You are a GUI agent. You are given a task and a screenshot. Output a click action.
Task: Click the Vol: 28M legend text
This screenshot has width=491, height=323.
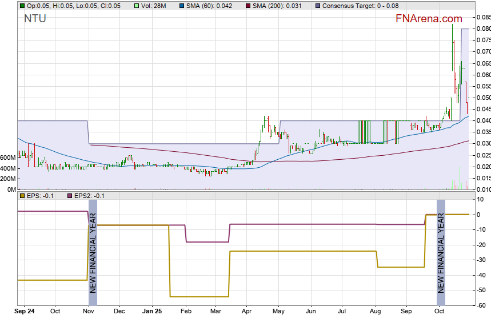click(154, 6)
